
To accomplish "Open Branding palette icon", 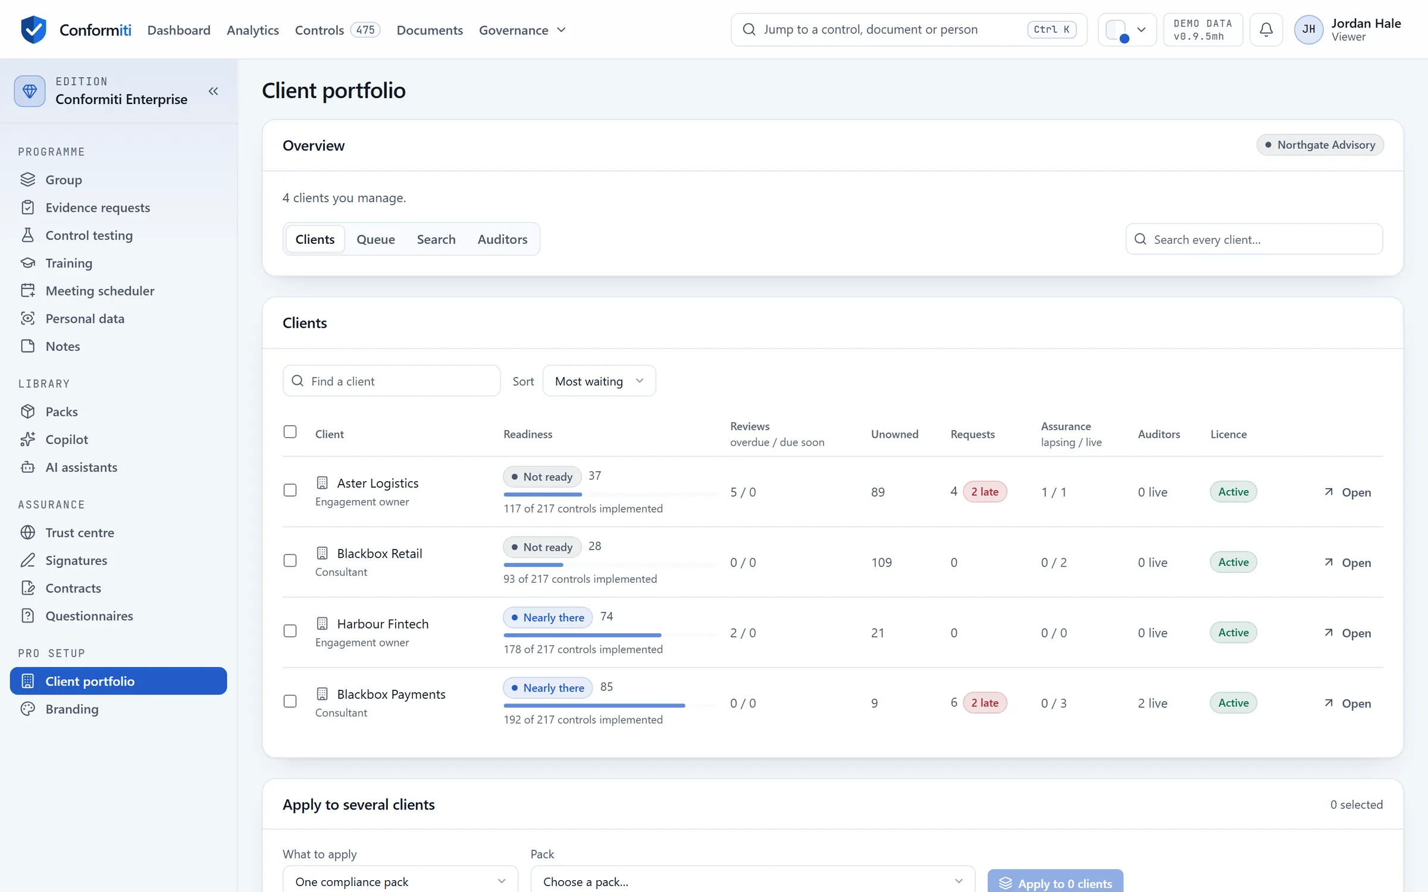I will pos(28,709).
